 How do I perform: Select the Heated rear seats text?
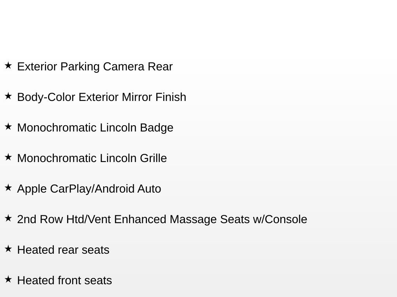pyautogui.click(x=63, y=250)
